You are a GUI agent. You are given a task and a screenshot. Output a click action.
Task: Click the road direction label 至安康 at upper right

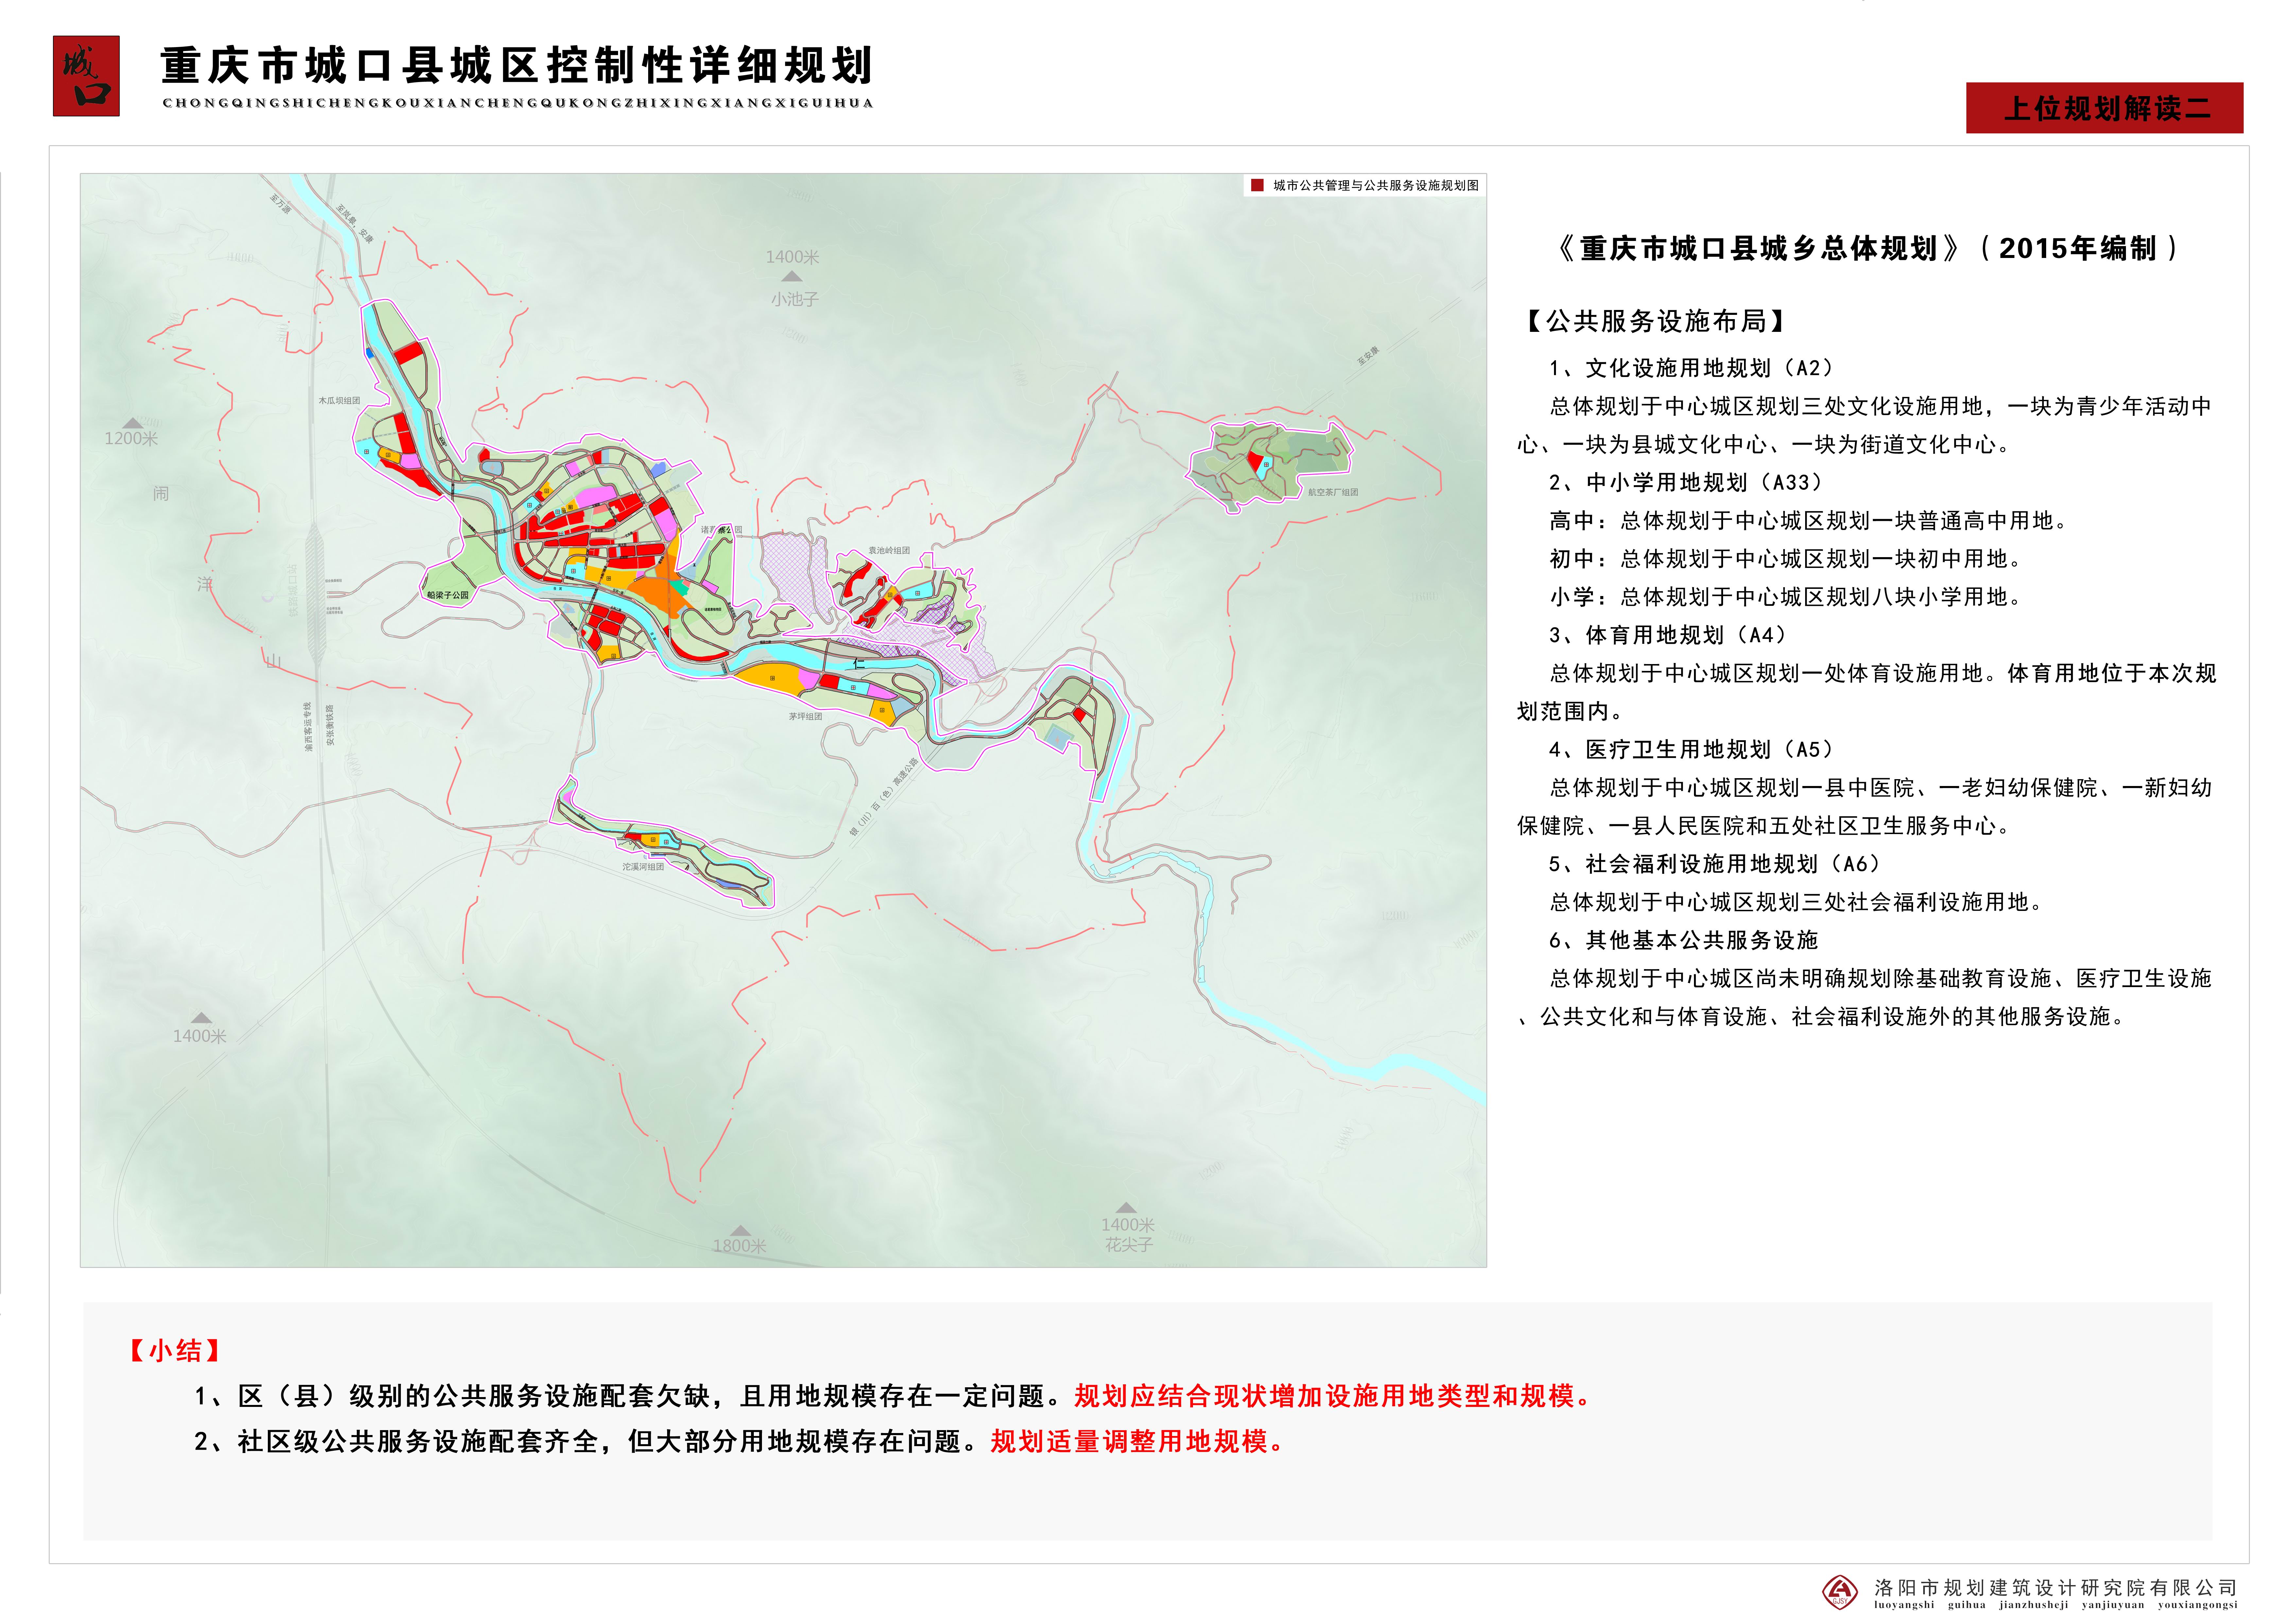(x=1368, y=356)
